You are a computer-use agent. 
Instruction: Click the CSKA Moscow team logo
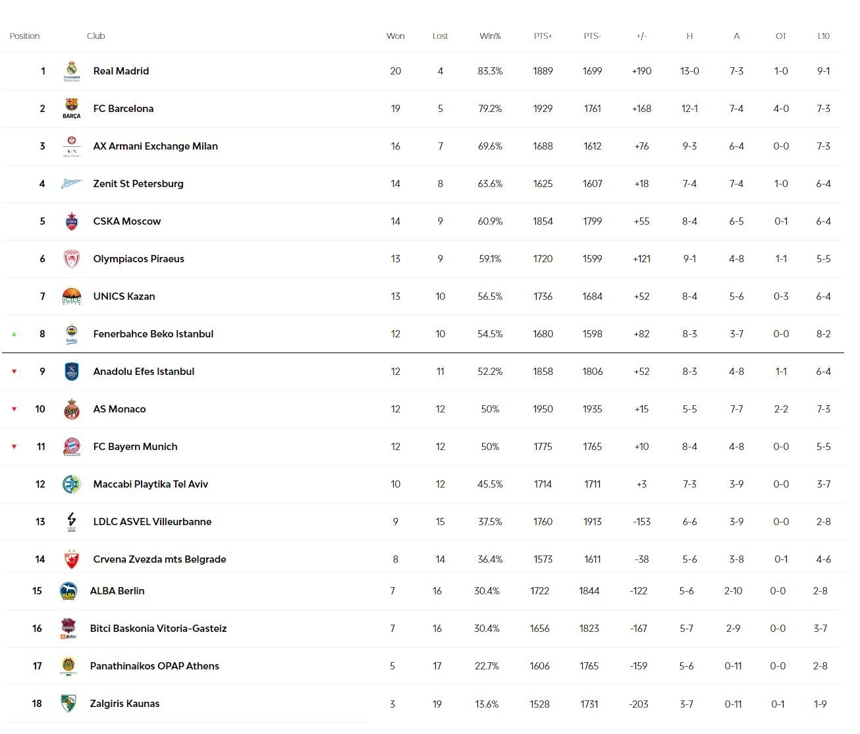(72, 221)
